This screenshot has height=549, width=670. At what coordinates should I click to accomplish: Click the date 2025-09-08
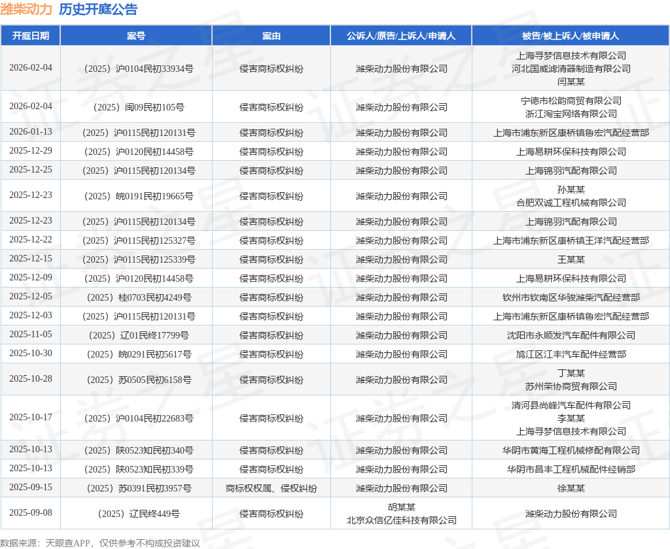coord(31,512)
